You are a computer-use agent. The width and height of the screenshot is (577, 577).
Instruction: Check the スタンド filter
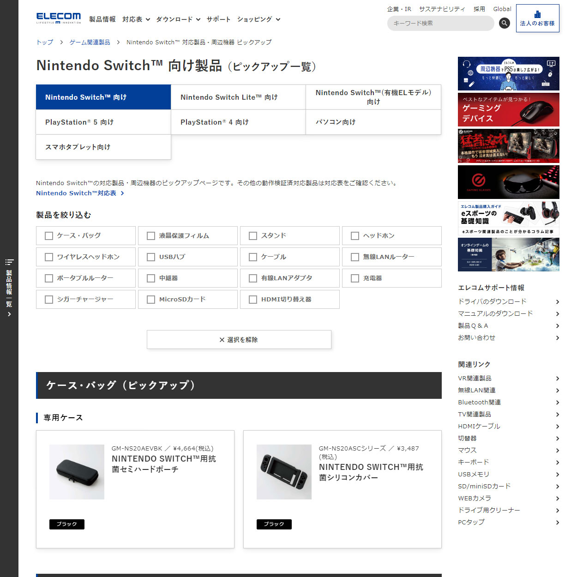click(253, 236)
